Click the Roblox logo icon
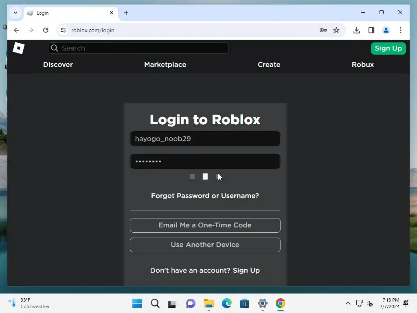This screenshot has height=313, width=417. (x=19, y=48)
